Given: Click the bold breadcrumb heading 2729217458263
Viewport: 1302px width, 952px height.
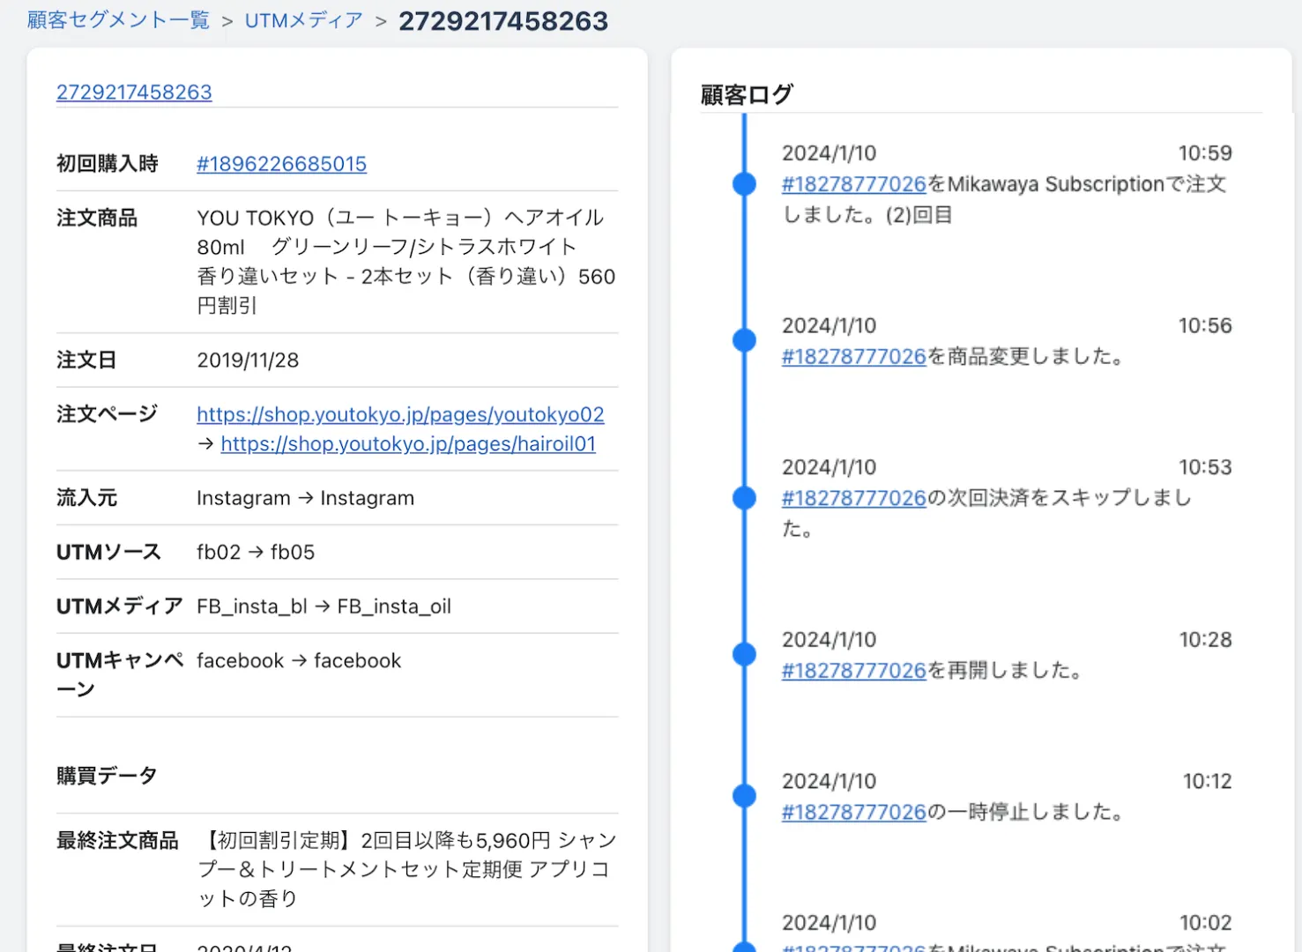Looking at the screenshot, I should 503,20.
